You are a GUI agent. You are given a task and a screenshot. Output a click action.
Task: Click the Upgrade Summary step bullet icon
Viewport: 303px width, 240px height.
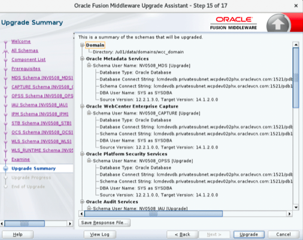tap(6, 168)
